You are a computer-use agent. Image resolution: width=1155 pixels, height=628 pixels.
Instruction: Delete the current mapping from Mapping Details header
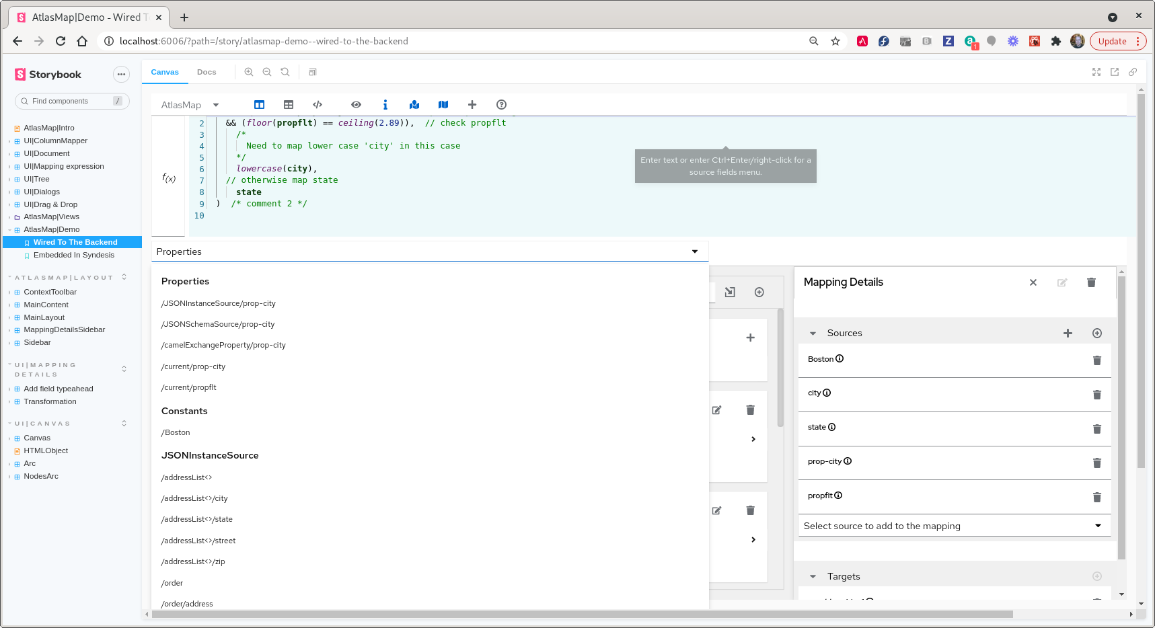coord(1091,282)
